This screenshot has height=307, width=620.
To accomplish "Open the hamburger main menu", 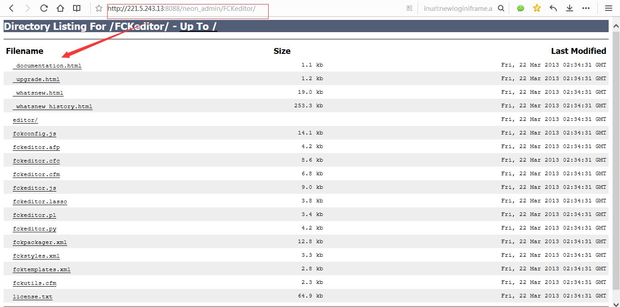I will [609, 8].
